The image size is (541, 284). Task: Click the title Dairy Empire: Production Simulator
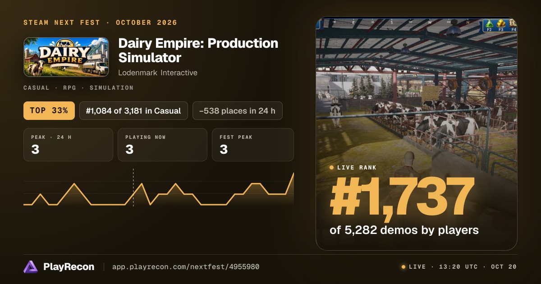tap(198, 50)
